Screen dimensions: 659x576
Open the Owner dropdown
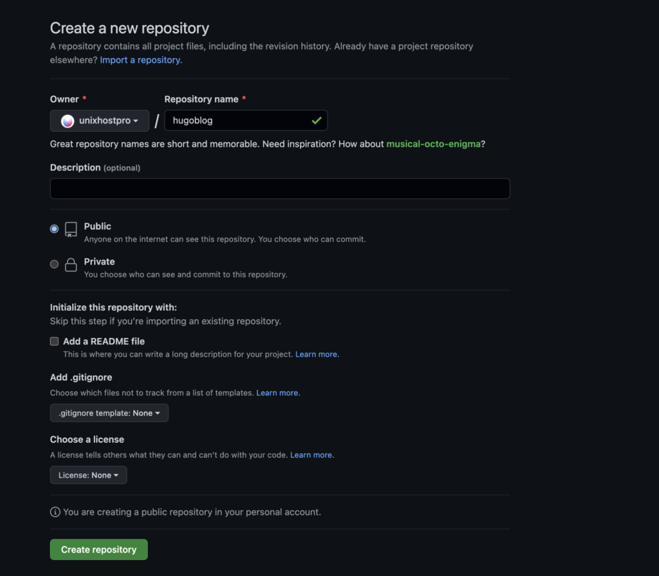click(x=100, y=120)
